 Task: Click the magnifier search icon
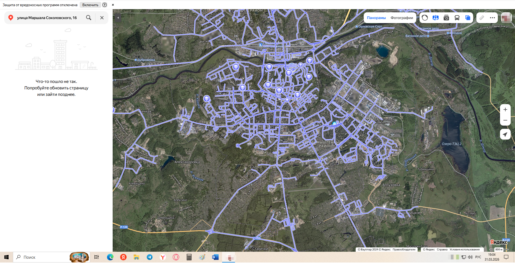coord(89,18)
